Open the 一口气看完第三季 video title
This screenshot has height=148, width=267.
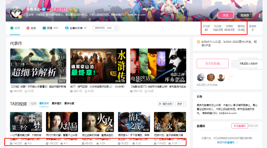tap(26, 137)
